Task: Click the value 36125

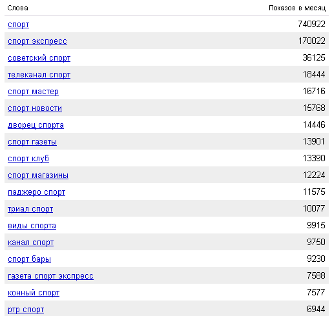Action: (314, 57)
